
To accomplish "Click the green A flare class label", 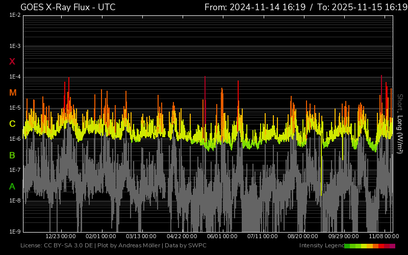I will point(12,187).
